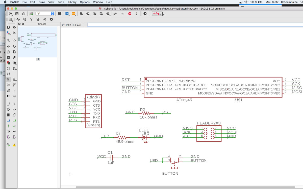Select the Circle drawing tool
303x189 pixels.
(8, 109)
